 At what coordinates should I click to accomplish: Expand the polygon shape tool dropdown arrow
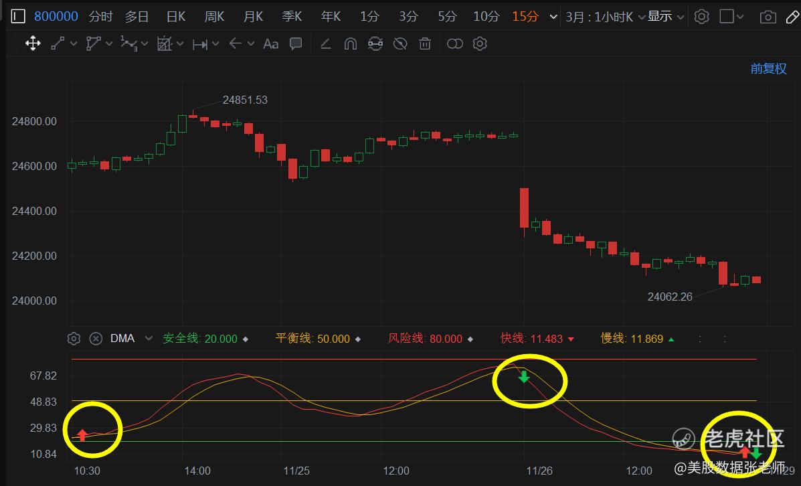coord(109,44)
